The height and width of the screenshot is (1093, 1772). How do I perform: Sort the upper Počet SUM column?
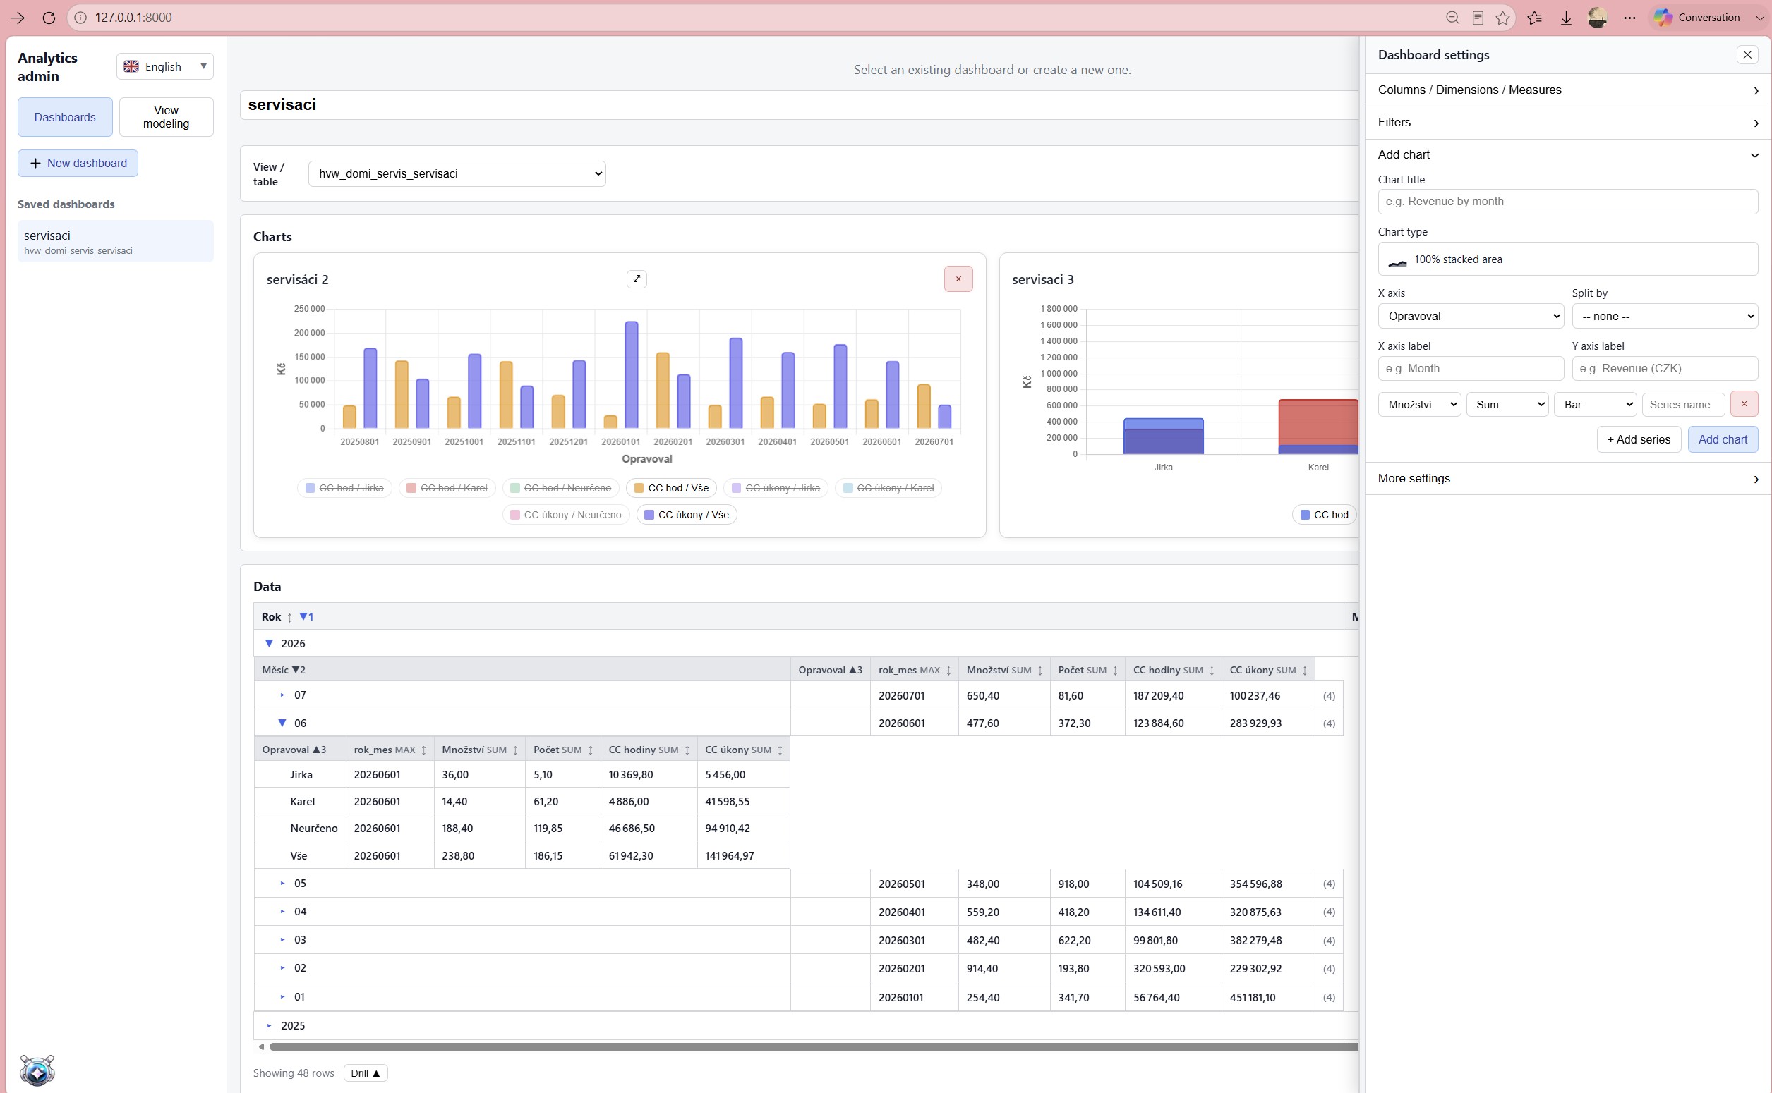[x=1115, y=671]
